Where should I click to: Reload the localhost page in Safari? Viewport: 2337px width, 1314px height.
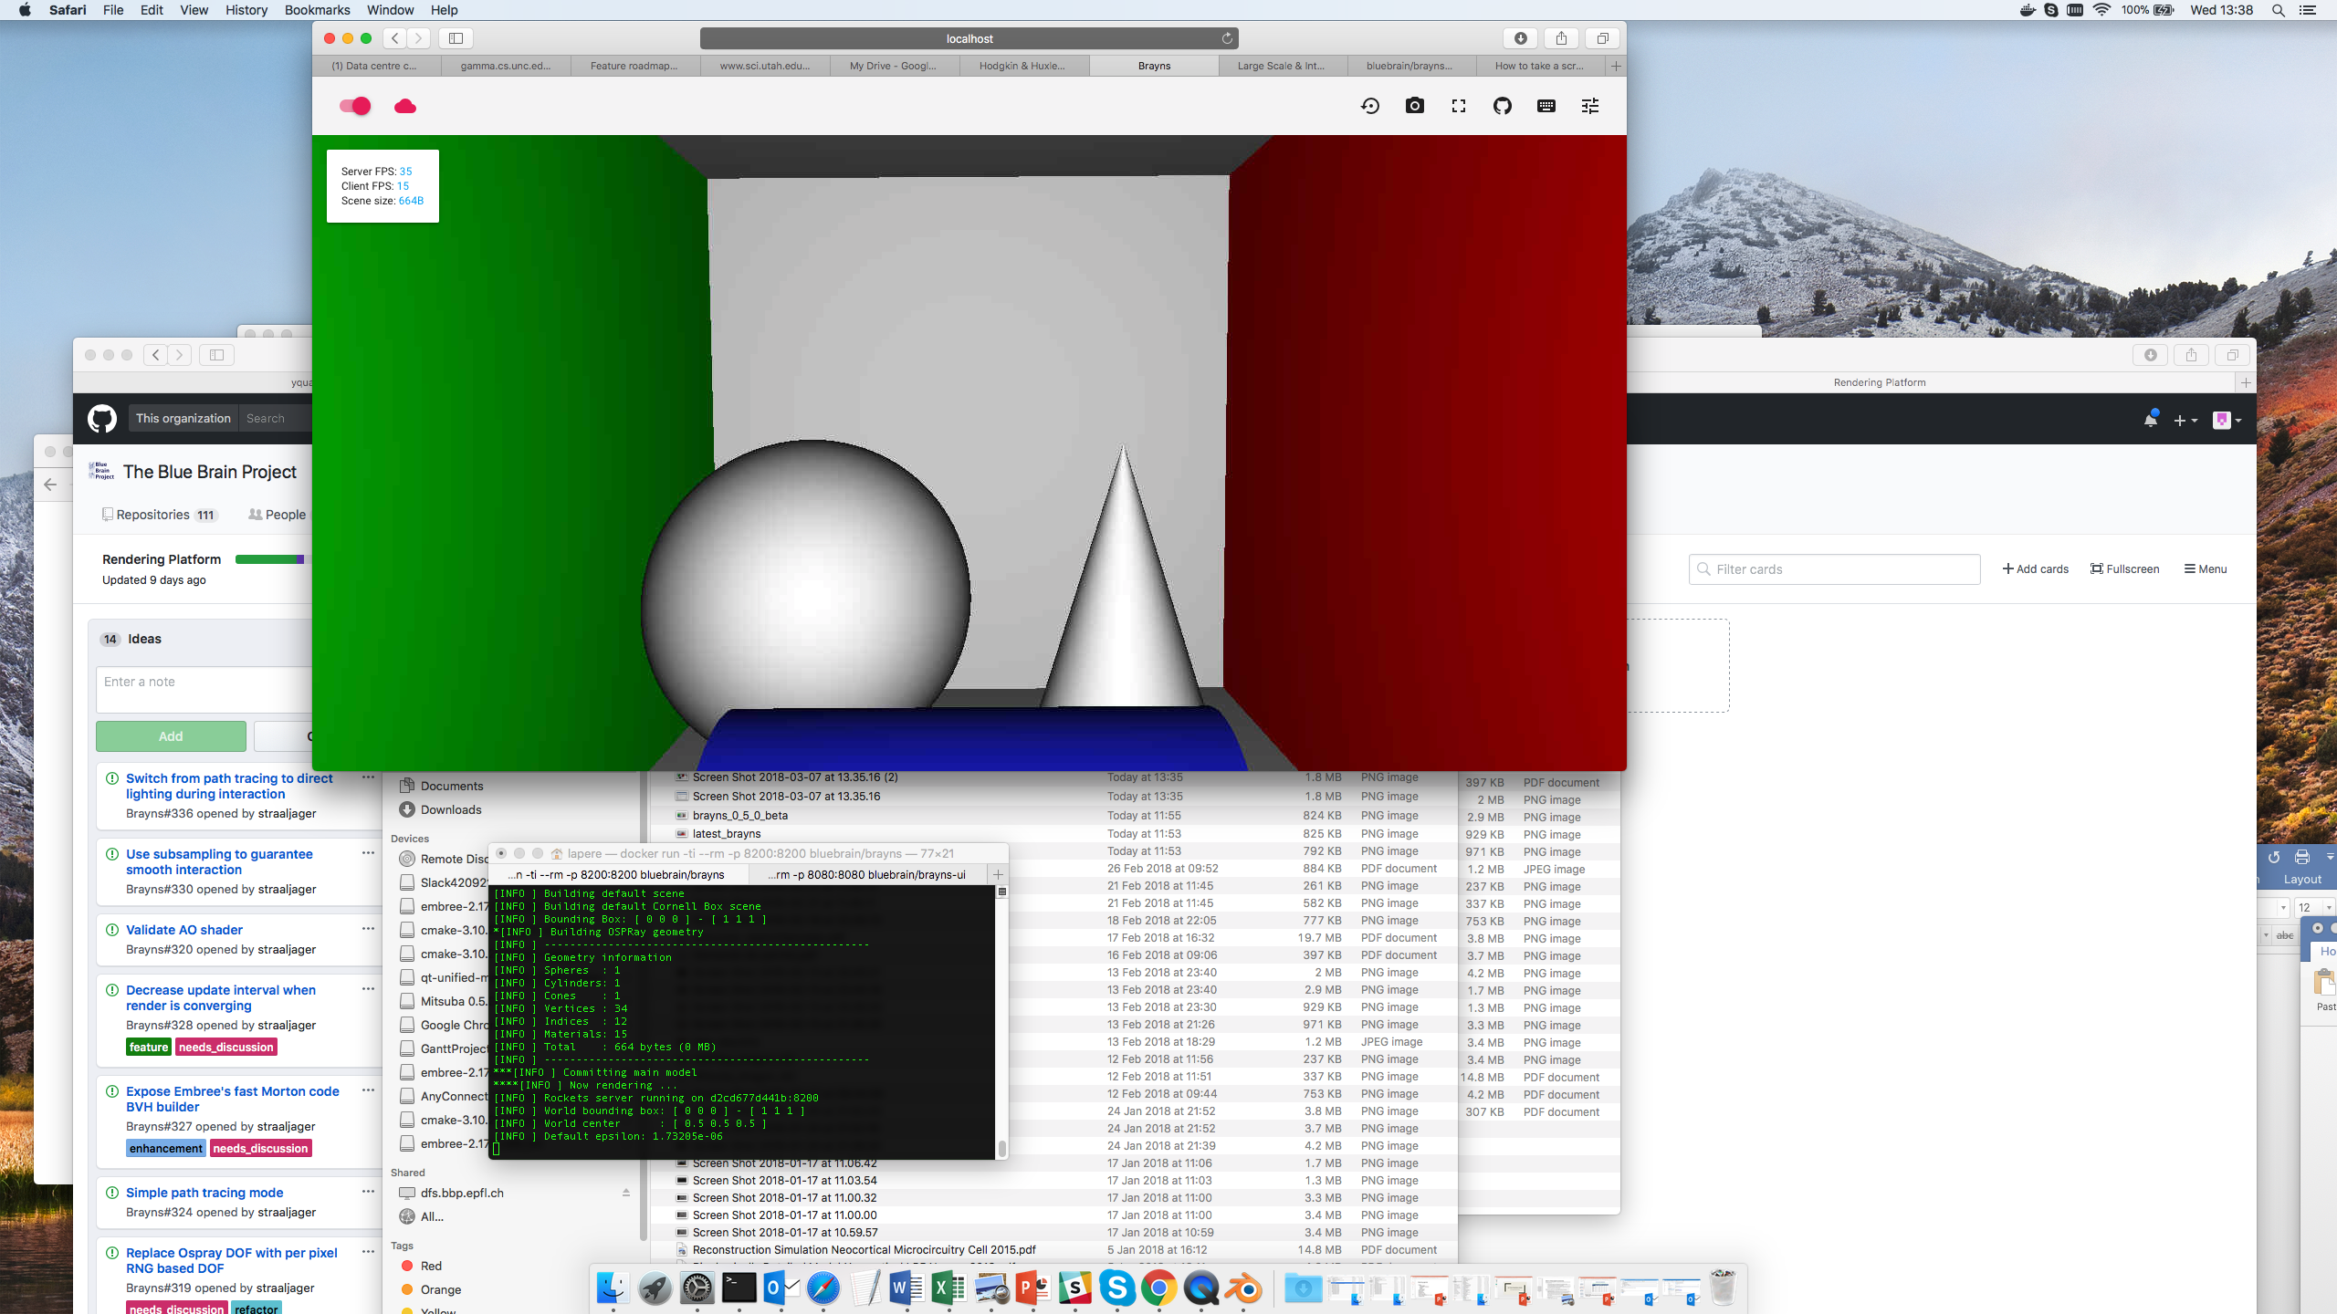pos(1227,38)
